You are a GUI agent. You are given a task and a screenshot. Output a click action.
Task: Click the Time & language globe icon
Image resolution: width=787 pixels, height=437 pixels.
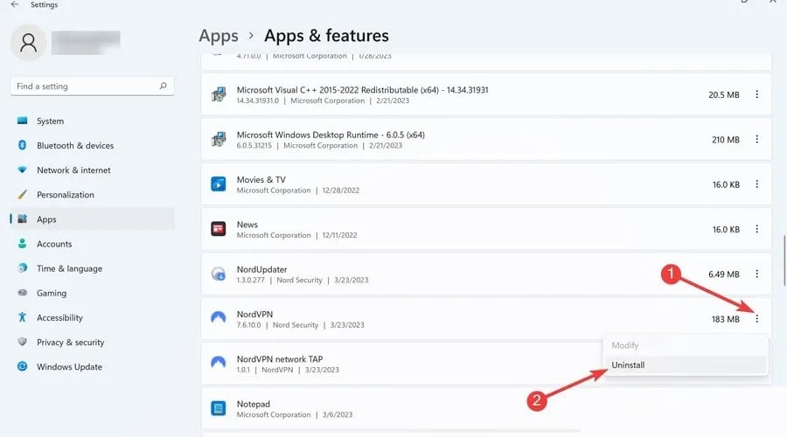click(x=22, y=268)
